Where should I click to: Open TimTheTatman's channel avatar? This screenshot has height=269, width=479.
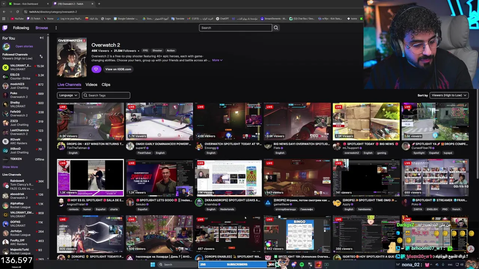[61, 146]
